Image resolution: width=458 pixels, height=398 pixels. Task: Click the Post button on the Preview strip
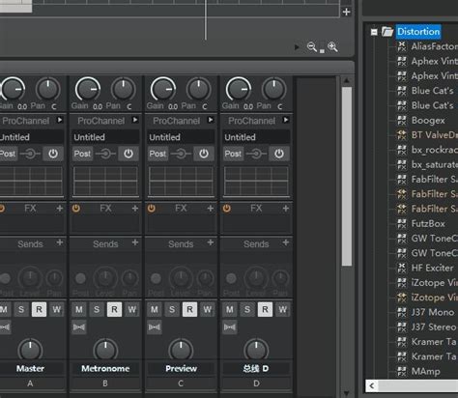pos(157,154)
